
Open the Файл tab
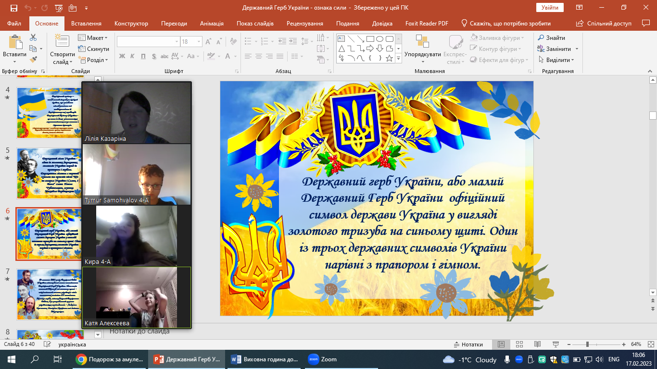[14, 24]
